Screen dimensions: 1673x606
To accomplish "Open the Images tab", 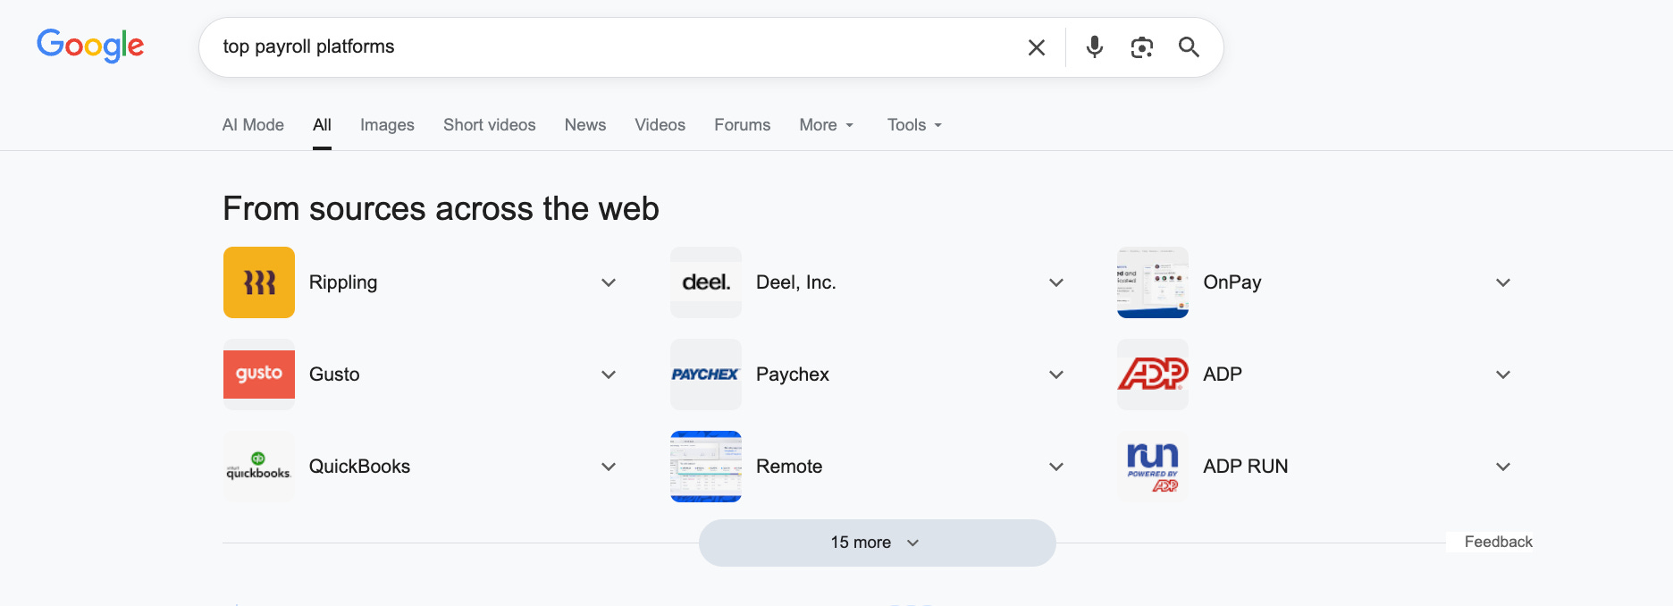I will (387, 125).
